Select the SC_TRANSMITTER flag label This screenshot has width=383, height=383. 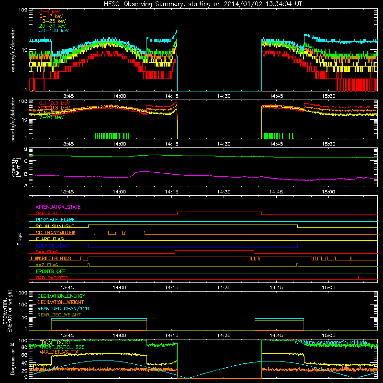(x=55, y=233)
